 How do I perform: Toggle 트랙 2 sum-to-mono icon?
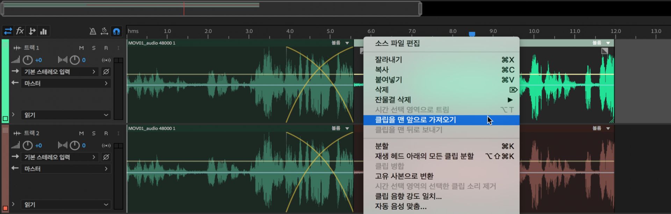pos(106,145)
